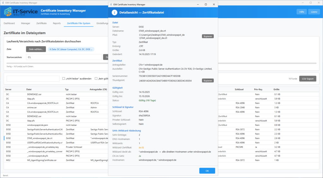Copy the Thumbprint with Kopieren
Screen dimensions: 323x178
tap(208, 80)
